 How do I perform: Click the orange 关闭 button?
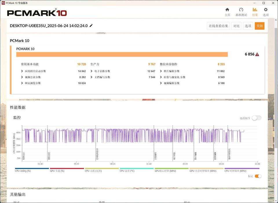coord(259,26)
